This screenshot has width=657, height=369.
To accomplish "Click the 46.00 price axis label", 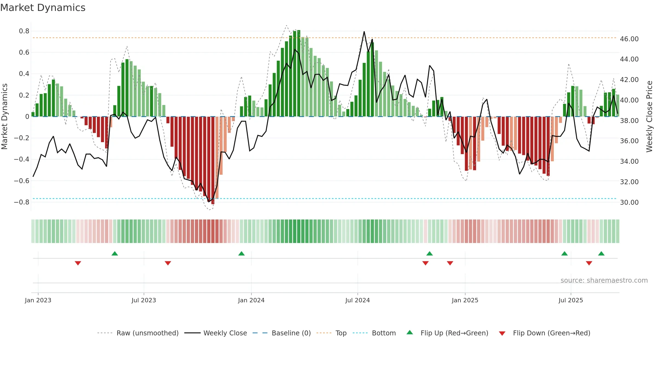I will 629,39.
